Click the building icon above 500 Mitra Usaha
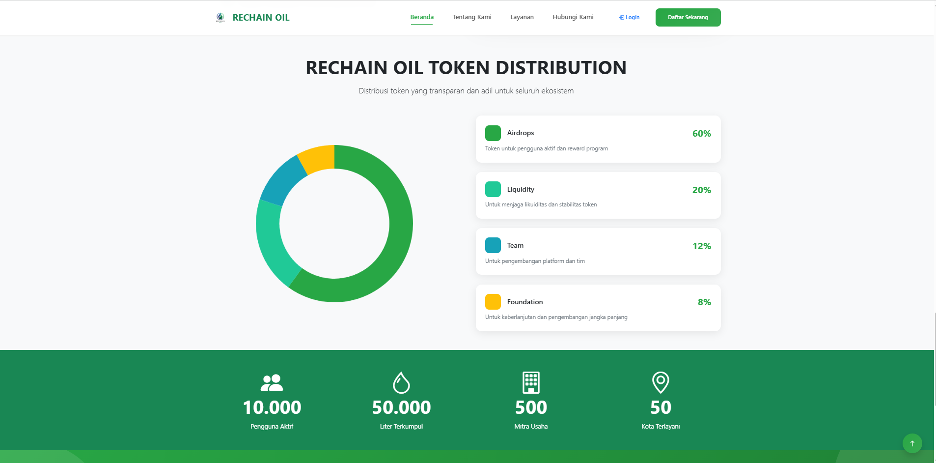The height and width of the screenshot is (463, 936). click(531, 383)
